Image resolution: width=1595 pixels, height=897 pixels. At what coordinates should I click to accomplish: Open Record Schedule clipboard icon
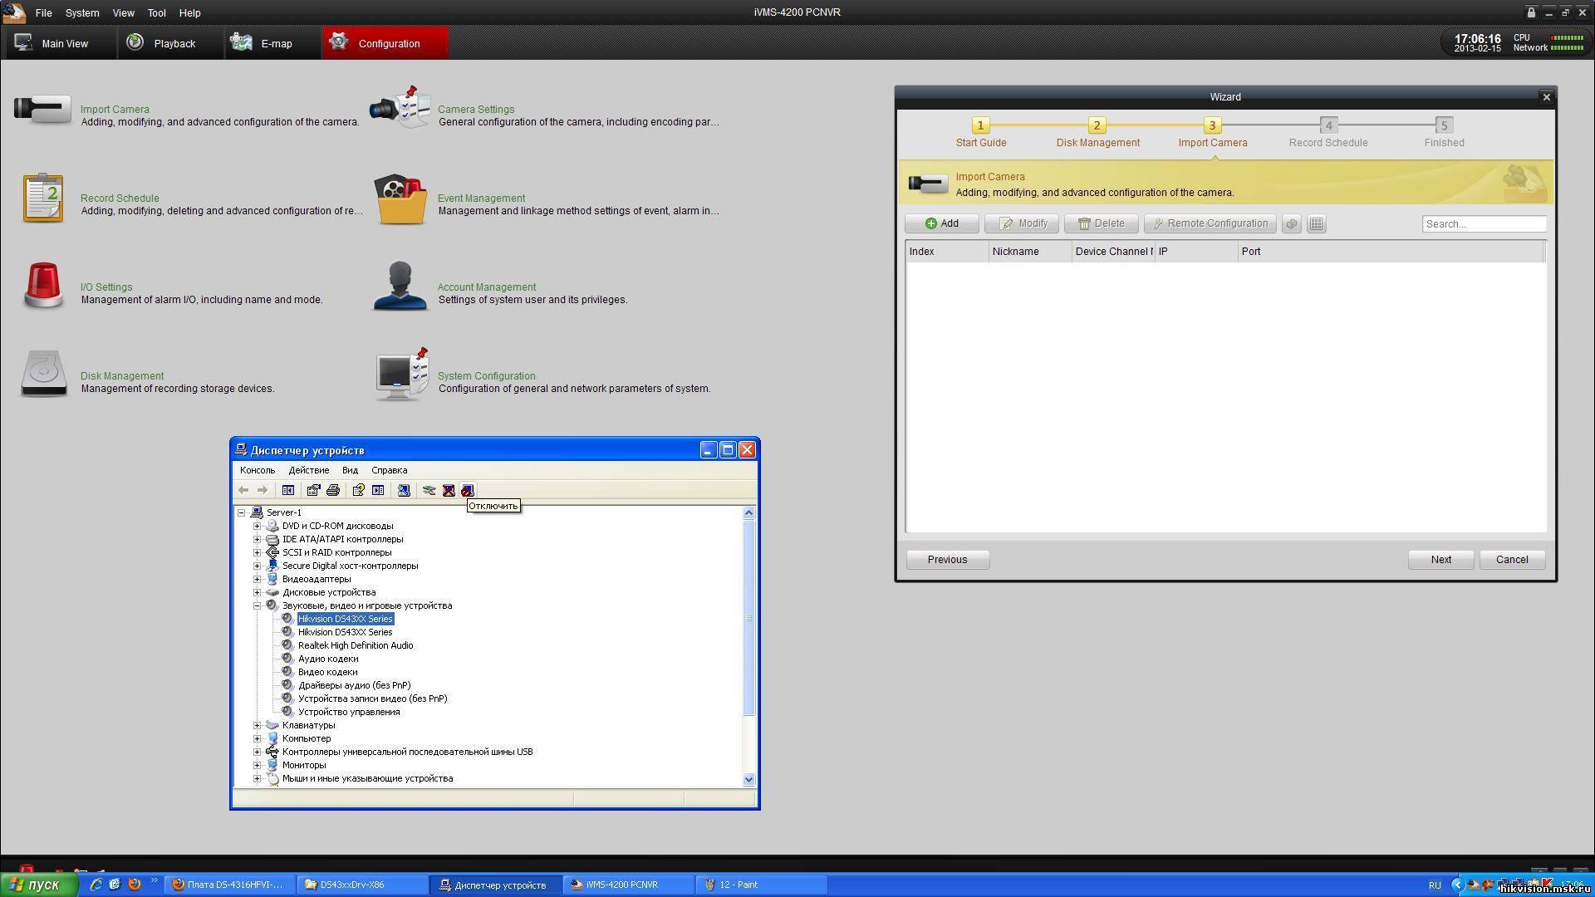coord(43,198)
